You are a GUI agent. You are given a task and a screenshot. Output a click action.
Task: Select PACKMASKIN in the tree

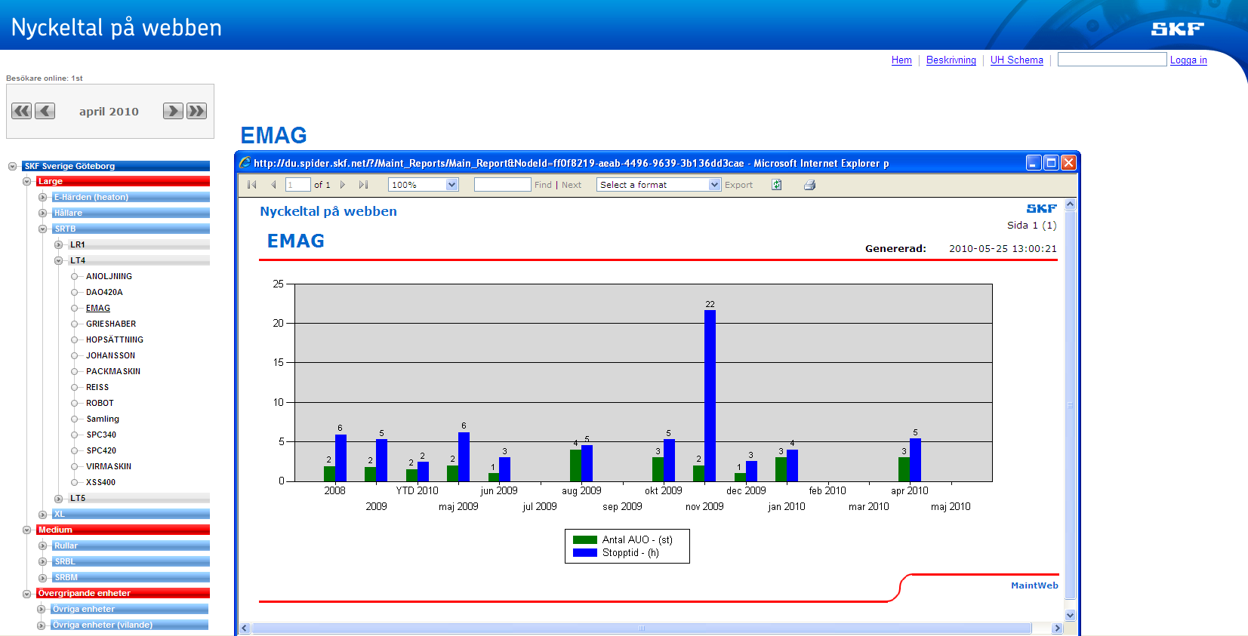113,372
